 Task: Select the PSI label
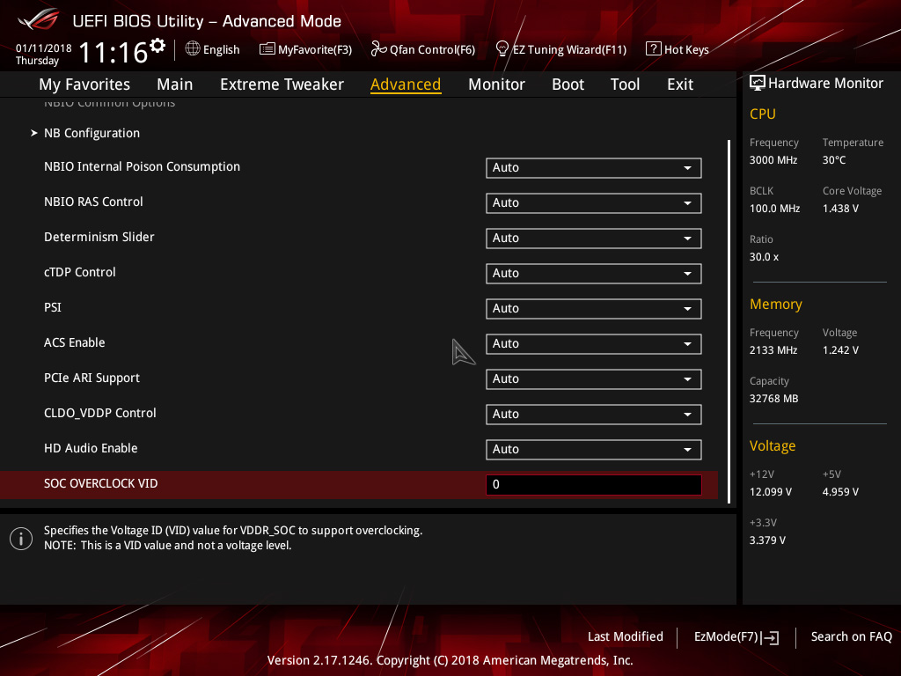tap(53, 307)
